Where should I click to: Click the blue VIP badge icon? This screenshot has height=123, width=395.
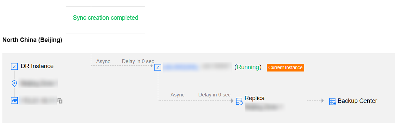[14, 101]
